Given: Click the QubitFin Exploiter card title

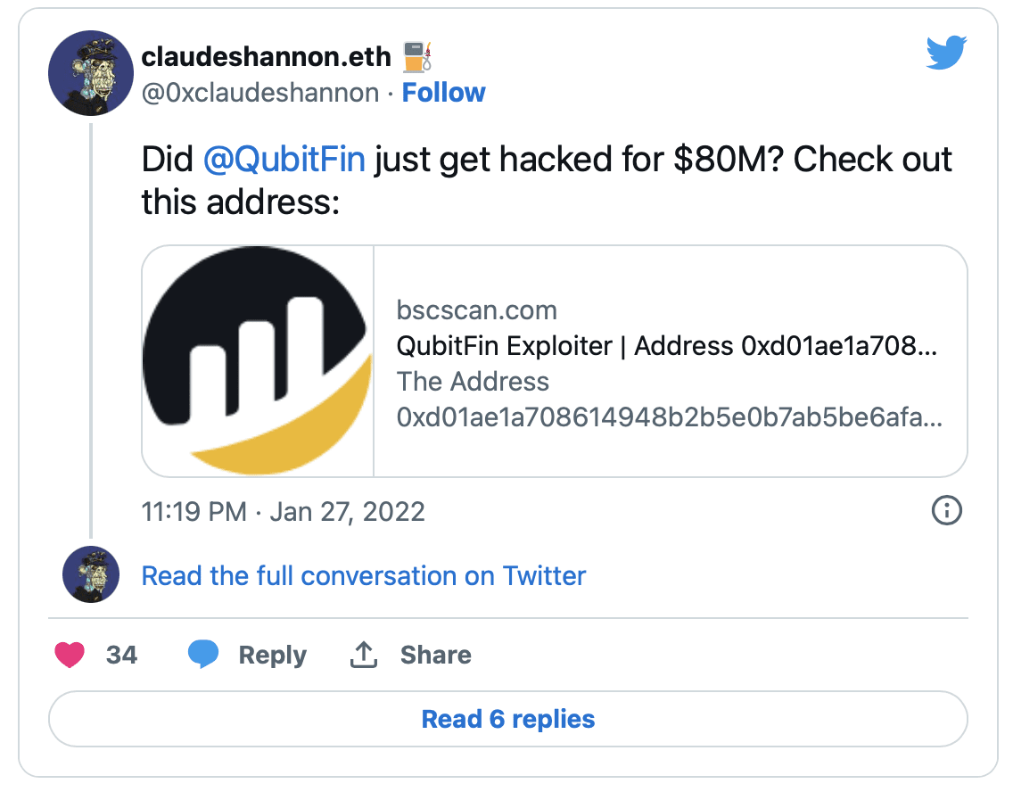Looking at the screenshot, I should [x=667, y=346].
